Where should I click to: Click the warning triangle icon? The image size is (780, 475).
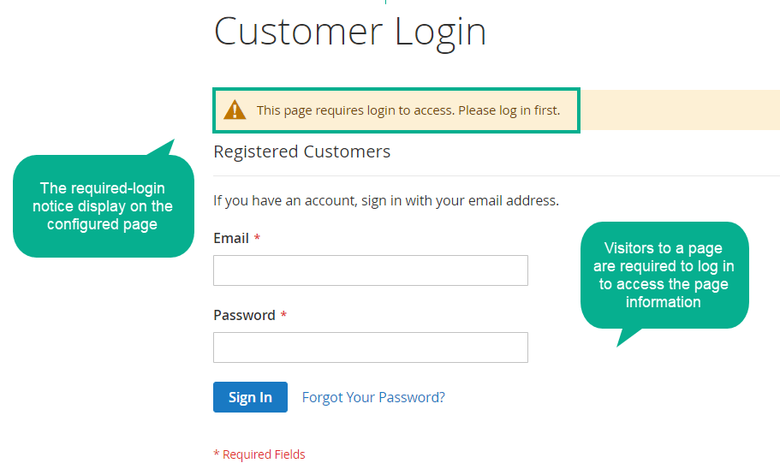[235, 110]
